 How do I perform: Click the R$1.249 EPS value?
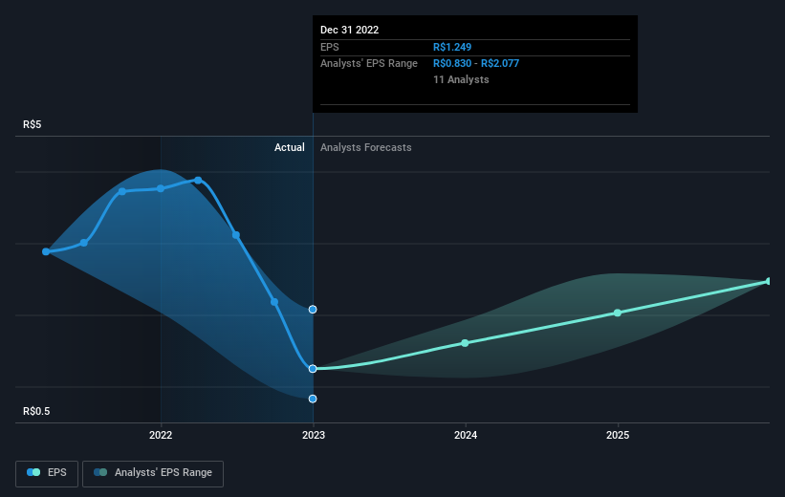pos(452,47)
